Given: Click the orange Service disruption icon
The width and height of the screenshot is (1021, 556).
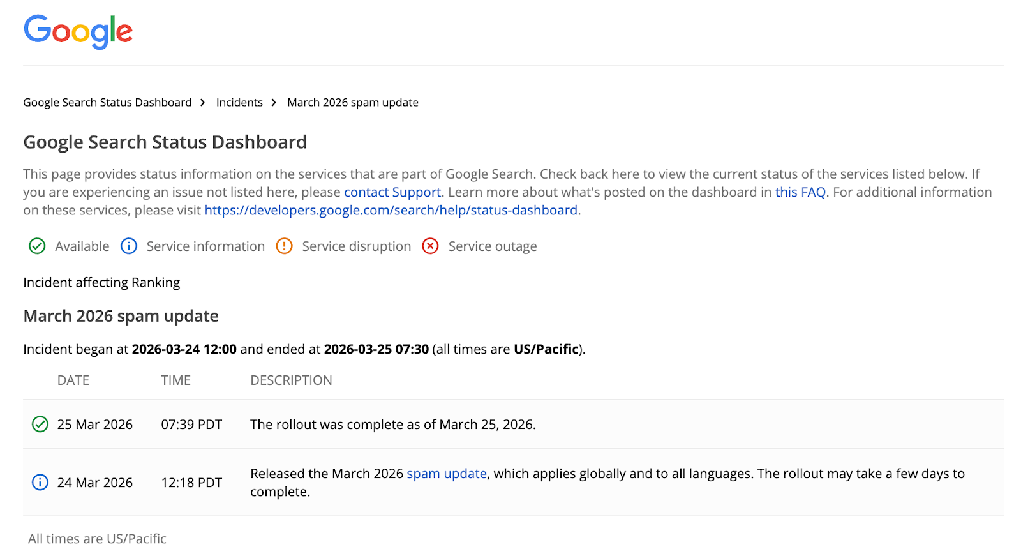Looking at the screenshot, I should point(284,246).
